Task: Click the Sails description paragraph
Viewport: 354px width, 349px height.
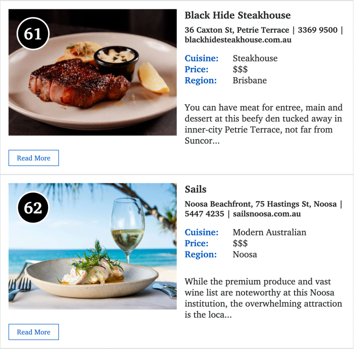Action: click(263, 298)
